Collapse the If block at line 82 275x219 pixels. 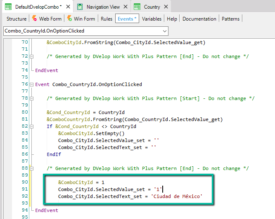[31, 126]
